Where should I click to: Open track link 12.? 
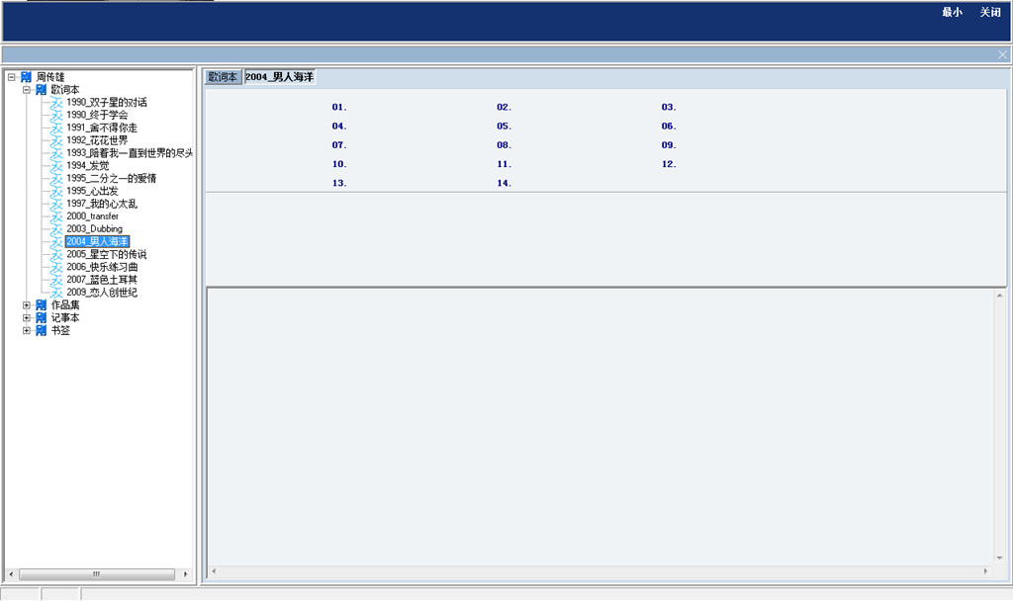[x=669, y=164]
